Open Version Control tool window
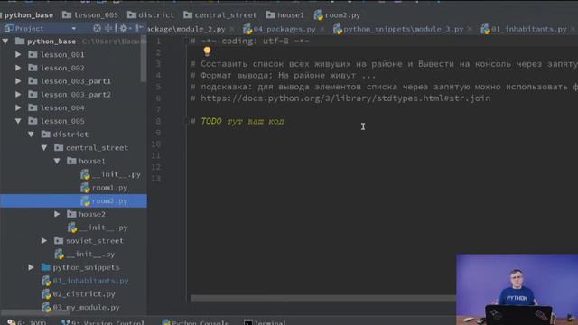 102,322
